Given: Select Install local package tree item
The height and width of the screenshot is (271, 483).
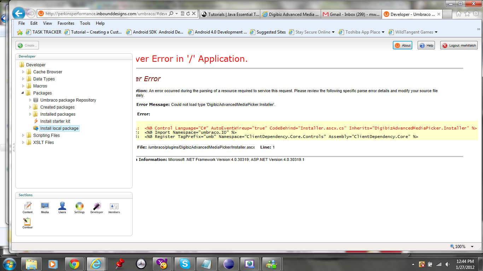Looking at the screenshot, I should [x=59, y=128].
